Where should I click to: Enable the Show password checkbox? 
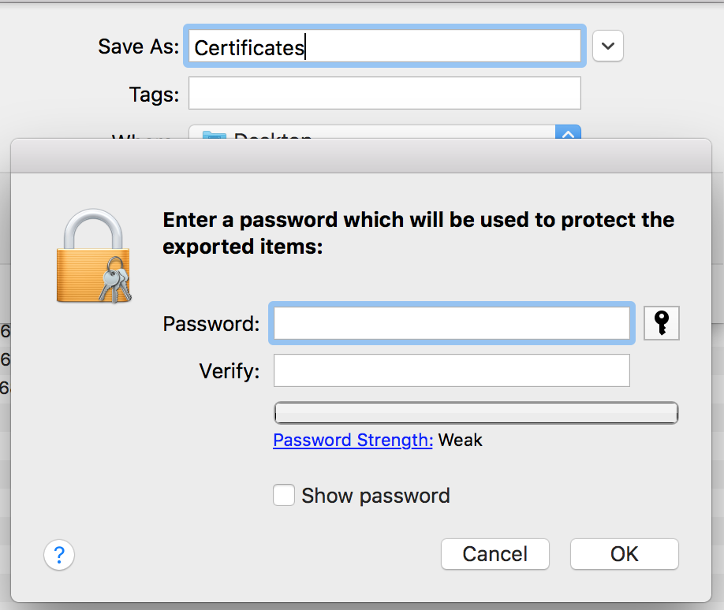pyautogui.click(x=284, y=495)
